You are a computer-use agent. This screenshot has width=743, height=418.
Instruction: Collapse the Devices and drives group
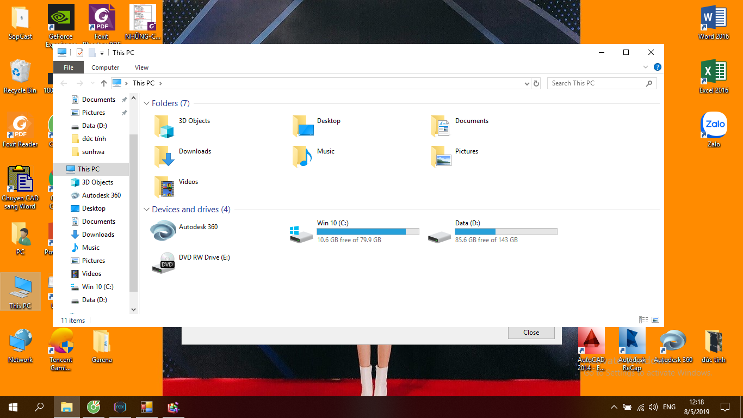click(x=146, y=210)
